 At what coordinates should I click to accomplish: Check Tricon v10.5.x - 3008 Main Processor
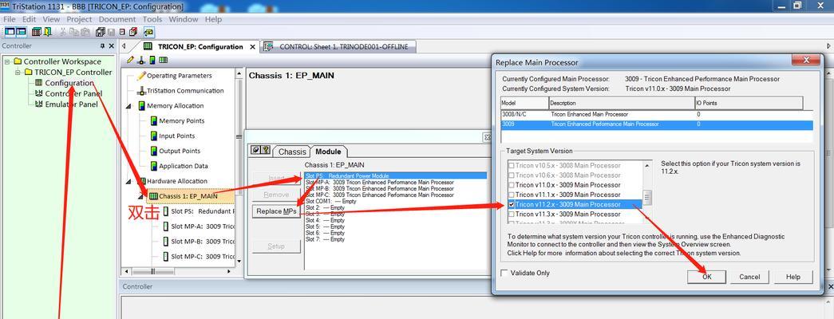tap(512, 165)
